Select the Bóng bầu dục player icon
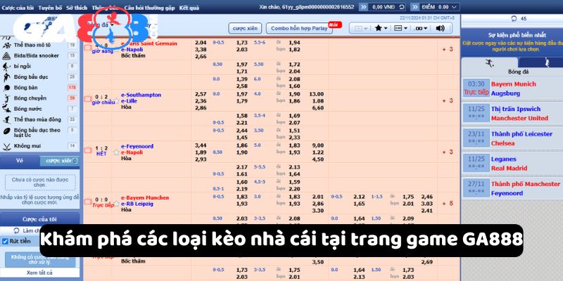Image resolution: width=563 pixels, height=281 pixels. pyautogui.click(x=6, y=77)
